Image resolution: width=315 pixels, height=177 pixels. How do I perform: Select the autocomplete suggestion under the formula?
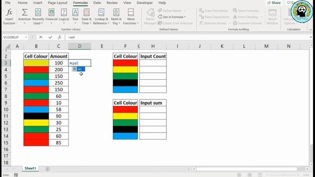click(79, 69)
